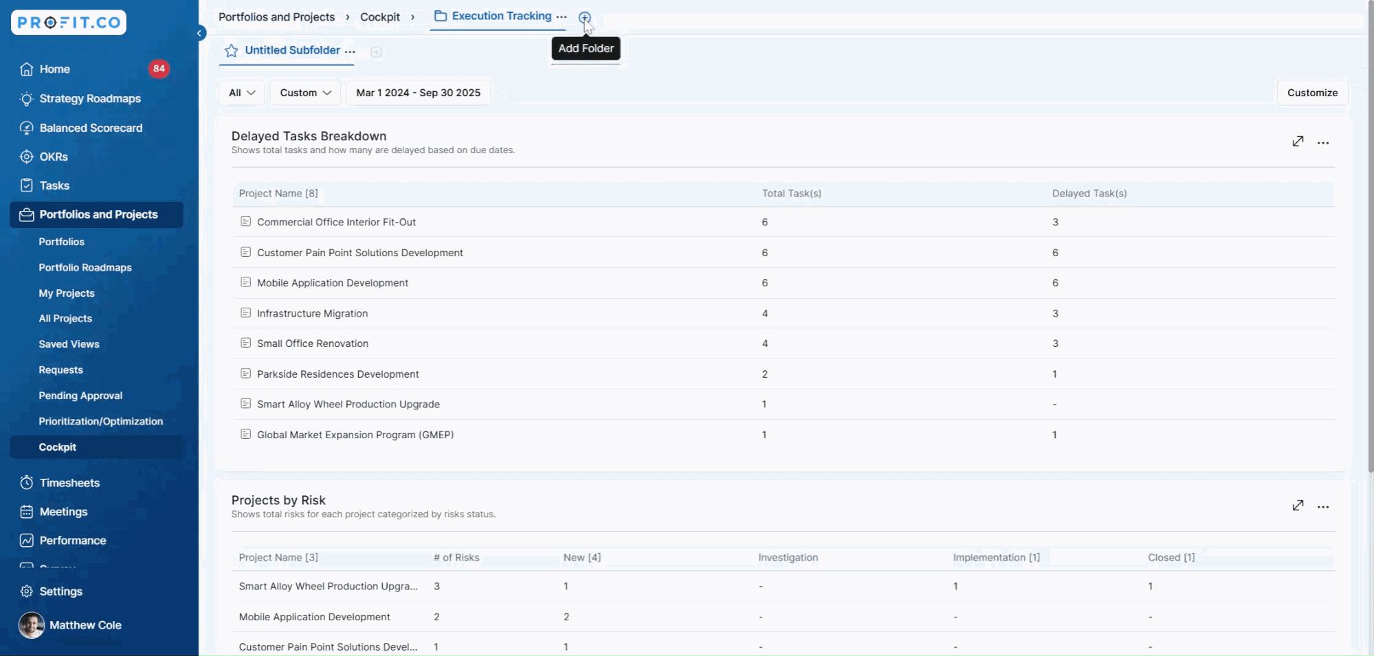Open the Settings gear icon
Image resolution: width=1374 pixels, height=656 pixels.
click(x=25, y=591)
